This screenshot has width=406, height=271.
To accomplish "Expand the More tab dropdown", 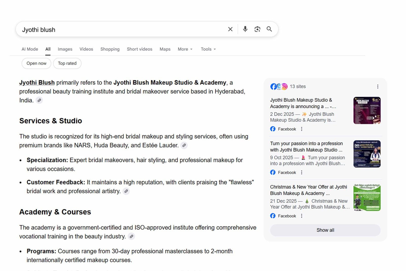I will point(185,49).
